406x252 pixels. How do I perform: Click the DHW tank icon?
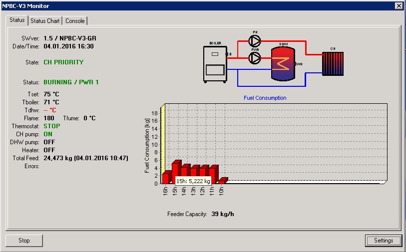coord(283,63)
